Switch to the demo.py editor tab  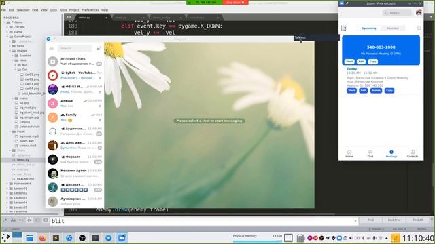click(92, 18)
